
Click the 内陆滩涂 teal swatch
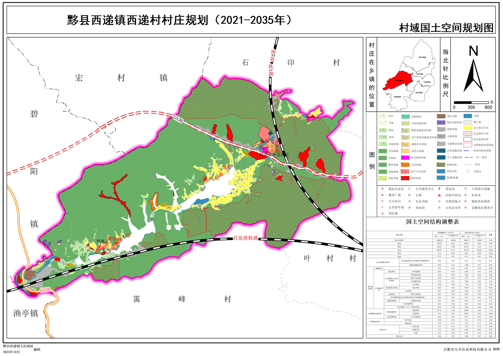coord(405,116)
